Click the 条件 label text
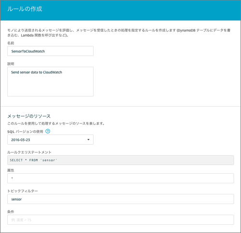The height and width of the screenshot is (233, 241). pyautogui.click(x=11, y=212)
